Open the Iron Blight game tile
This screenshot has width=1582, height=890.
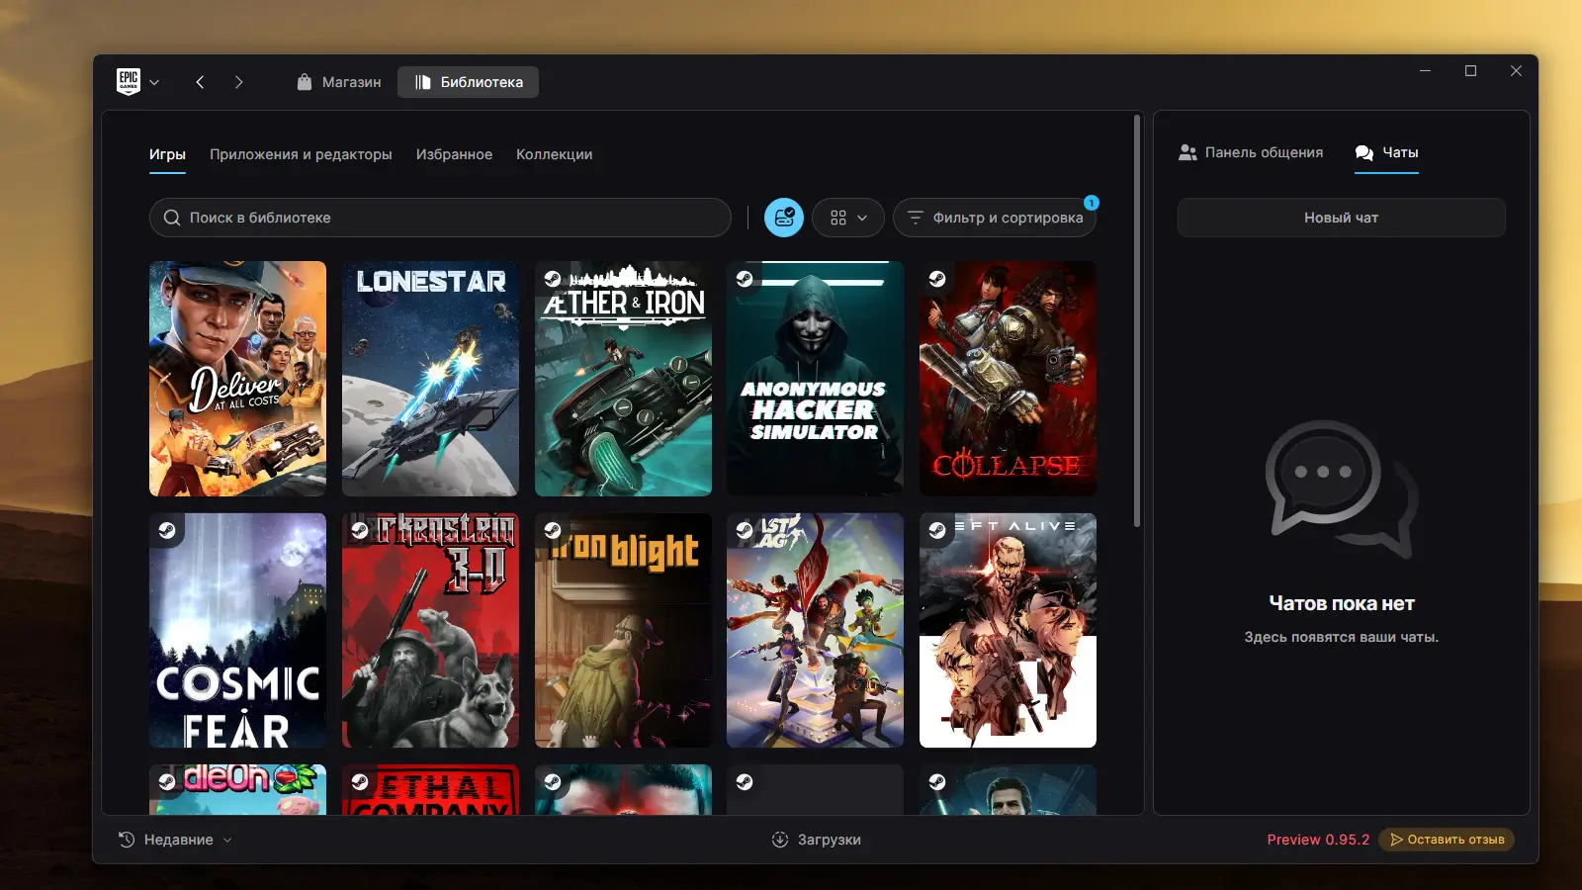coord(623,630)
